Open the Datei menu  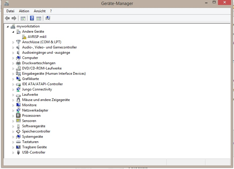point(10,11)
